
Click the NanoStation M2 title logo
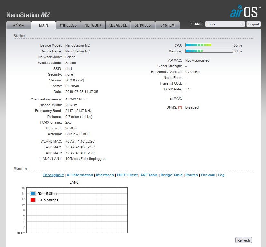[x=28, y=15]
